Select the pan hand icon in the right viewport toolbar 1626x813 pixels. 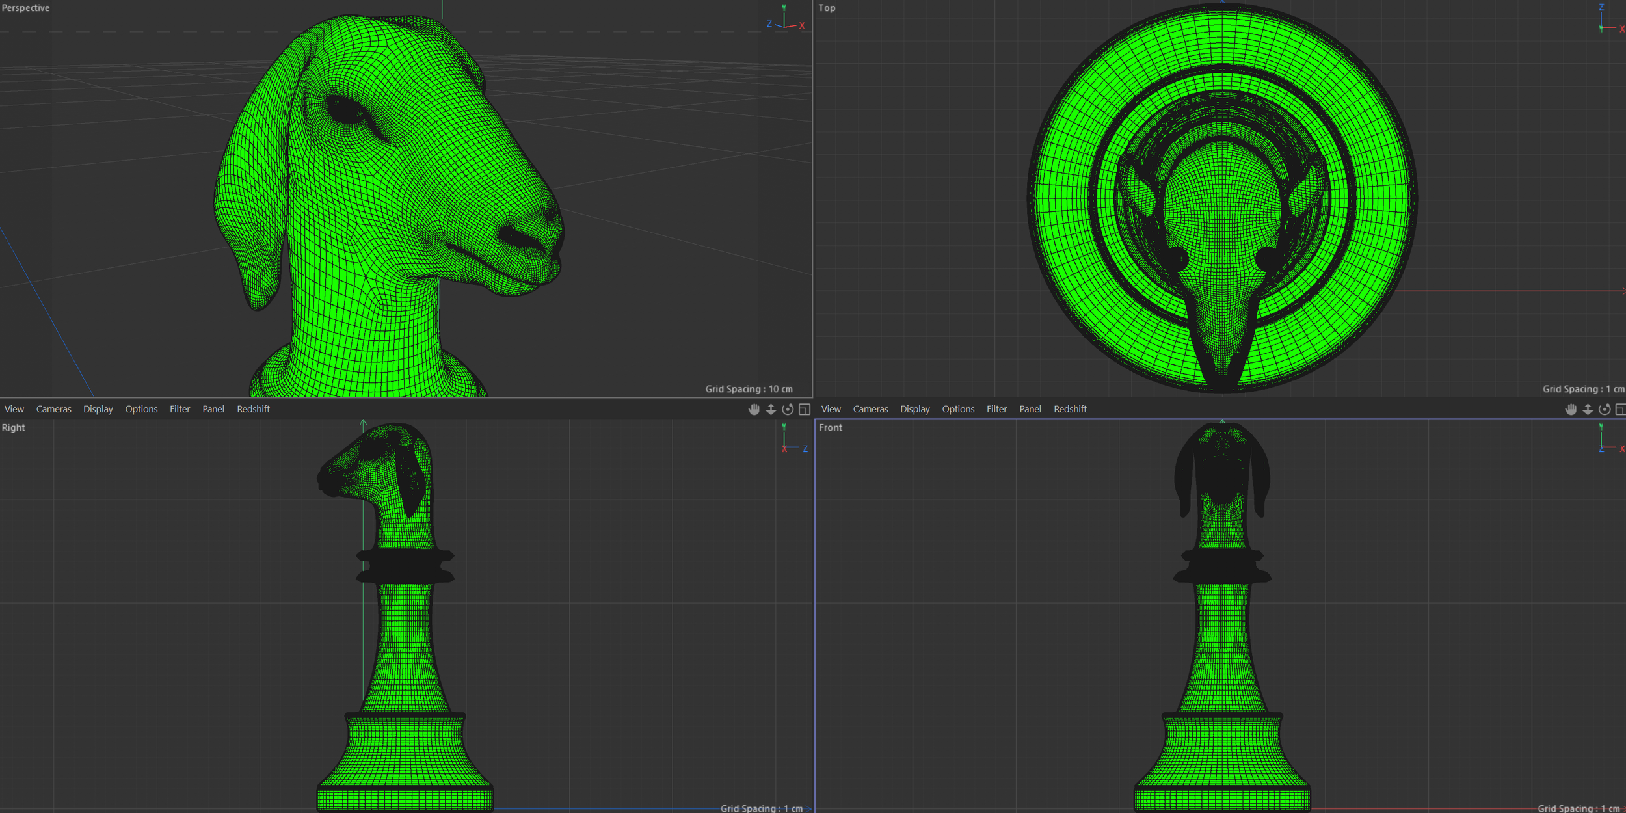(1571, 409)
